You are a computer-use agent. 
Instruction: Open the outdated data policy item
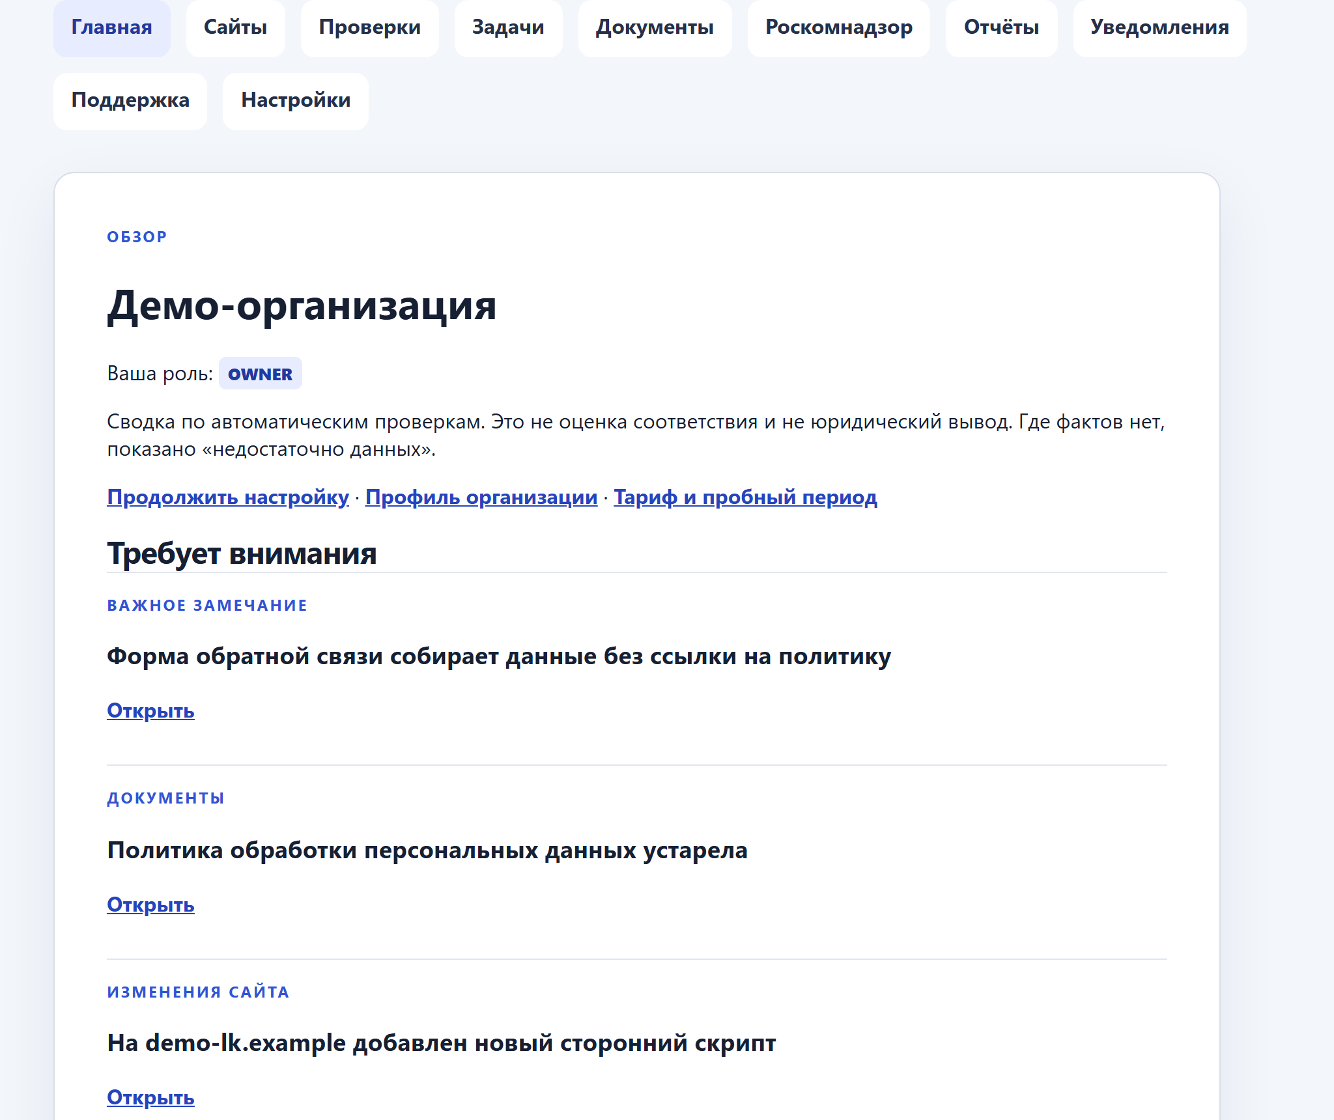click(x=150, y=904)
